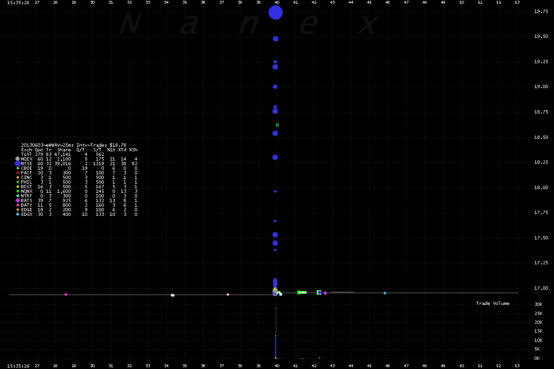
Task: Select the purple BATS diamond trade near second 42.6
Action: tap(325, 293)
